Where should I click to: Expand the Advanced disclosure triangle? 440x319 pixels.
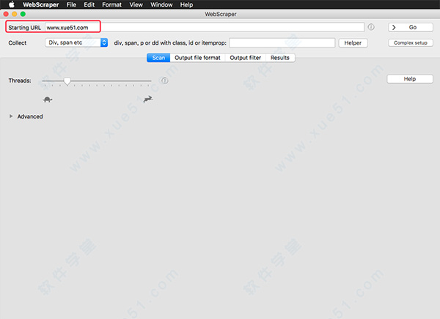pyautogui.click(x=11, y=116)
